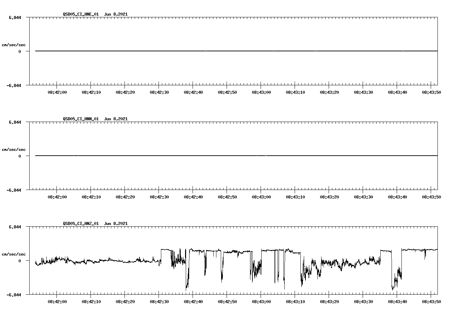
Task: Click the 08:43:50 time label under HNE plot
Action: point(431,92)
